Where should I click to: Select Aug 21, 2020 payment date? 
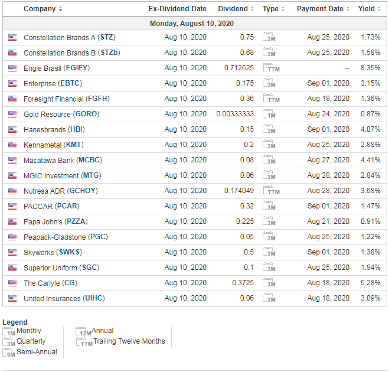click(x=328, y=221)
